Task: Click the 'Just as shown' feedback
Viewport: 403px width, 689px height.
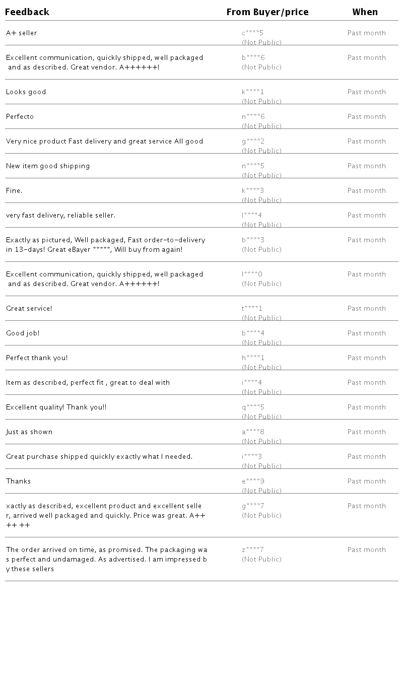Action: point(29,432)
